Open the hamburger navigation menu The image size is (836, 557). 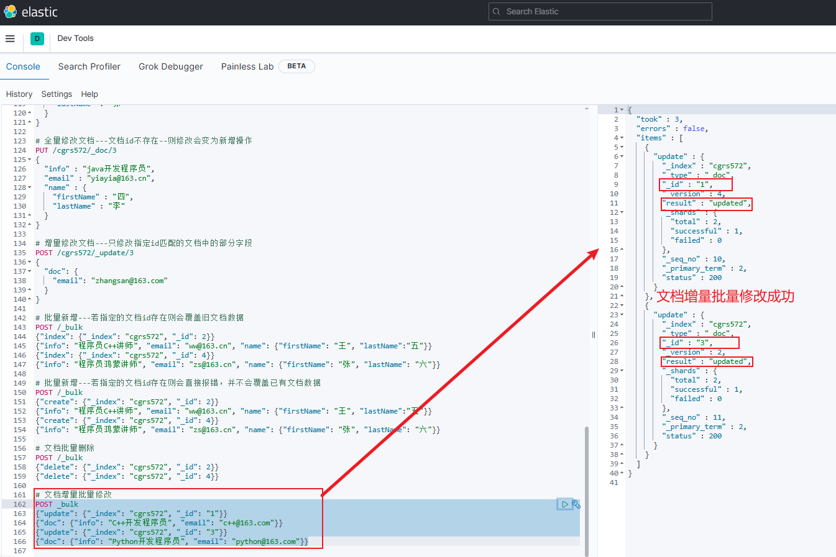[x=10, y=38]
